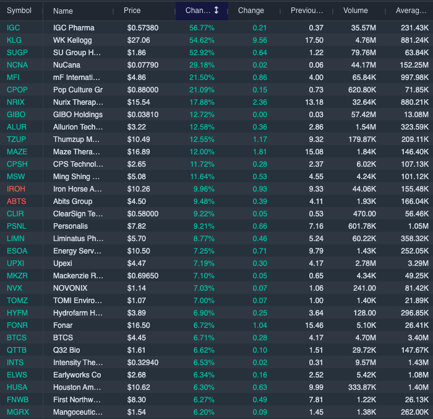Click the 152.25M average volume cell
Viewport: 433px width, 419px height.
(414, 65)
